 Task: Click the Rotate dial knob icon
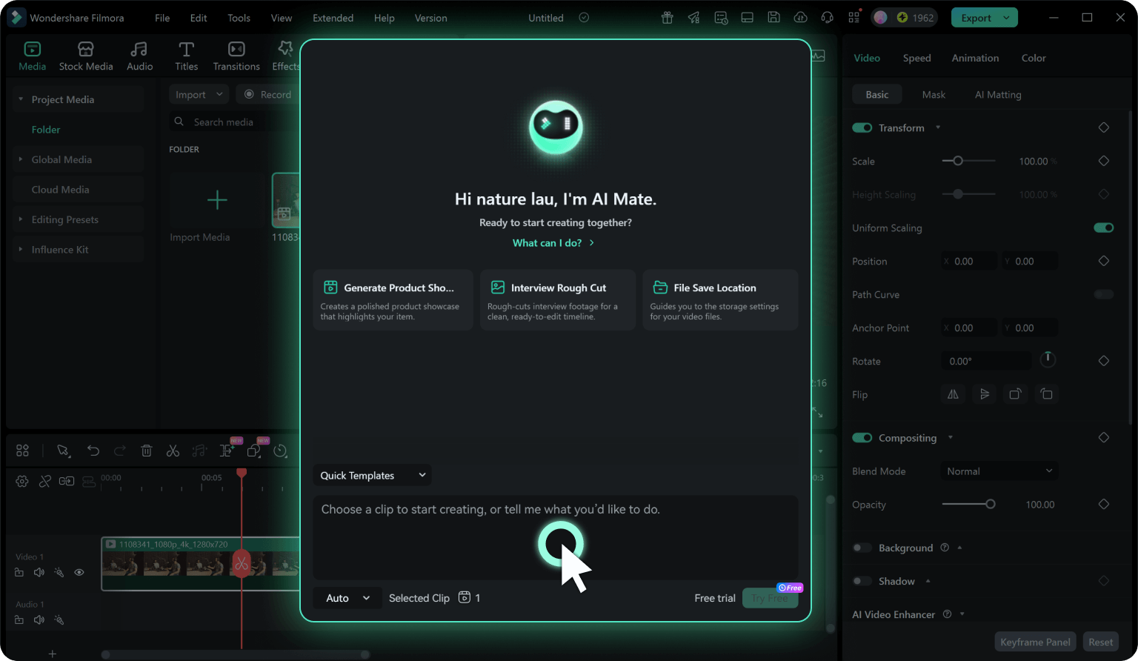point(1048,359)
